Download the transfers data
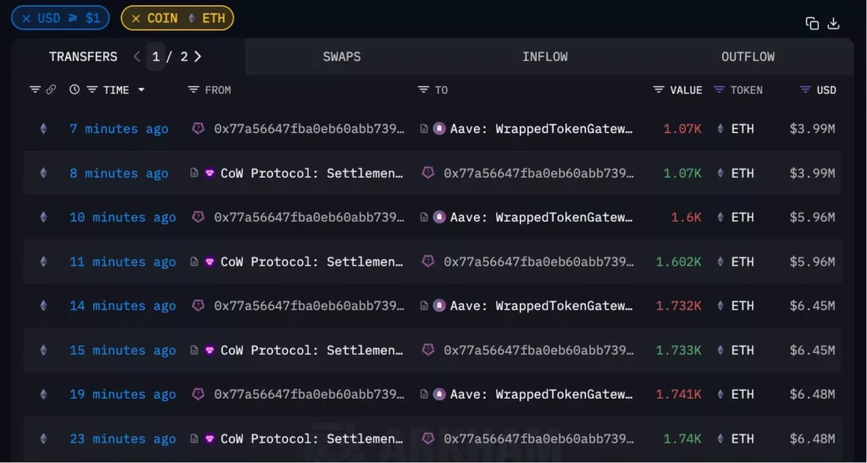 [x=833, y=24]
